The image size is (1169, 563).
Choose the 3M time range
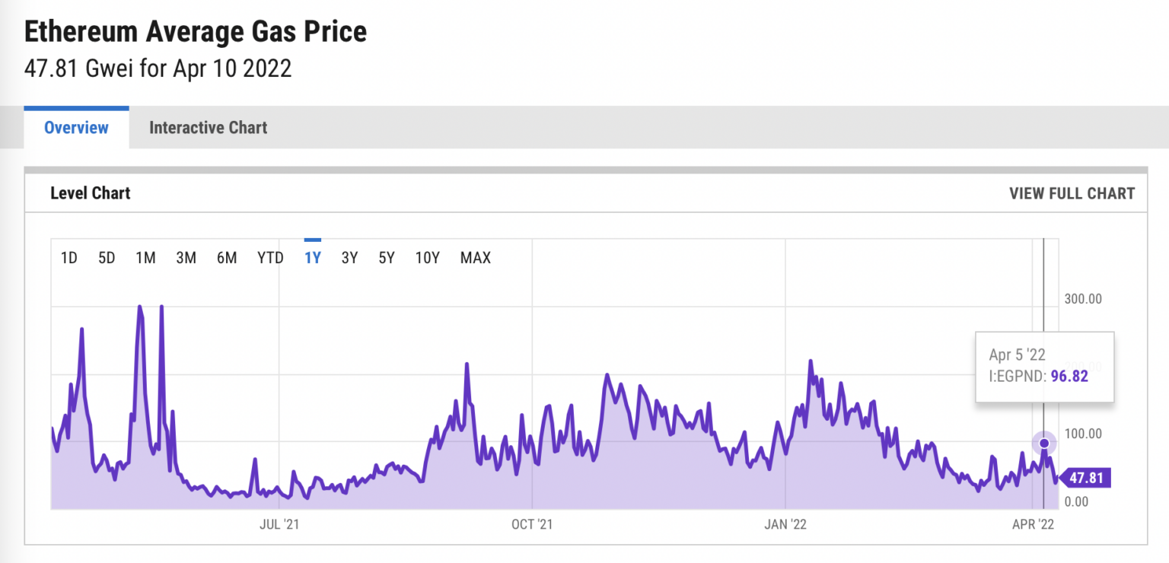tap(186, 258)
